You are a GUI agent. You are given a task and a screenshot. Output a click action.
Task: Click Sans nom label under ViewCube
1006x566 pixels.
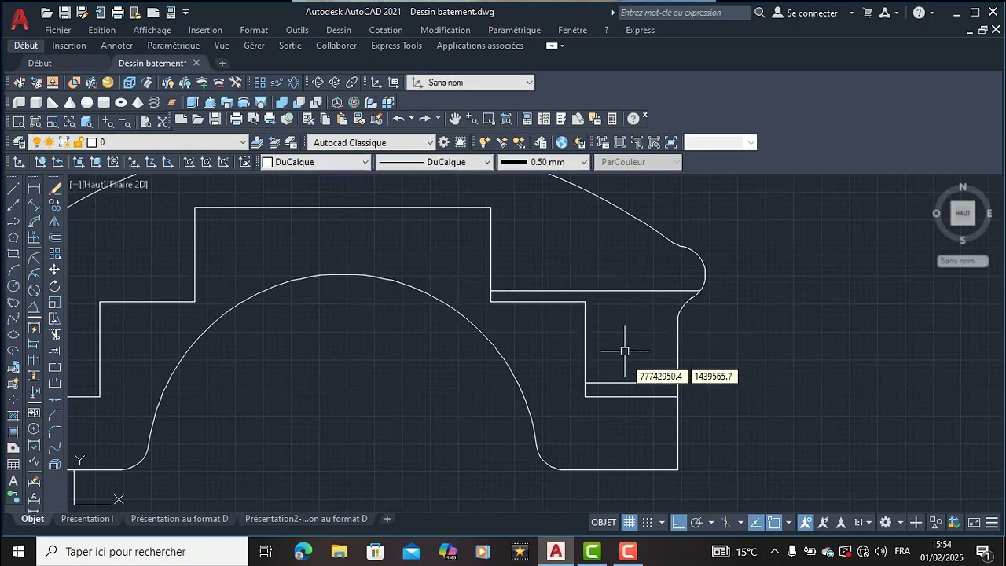point(963,261)
